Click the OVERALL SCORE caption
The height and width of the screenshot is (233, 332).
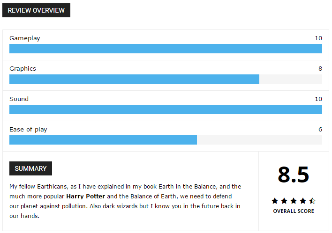(294, 211)
